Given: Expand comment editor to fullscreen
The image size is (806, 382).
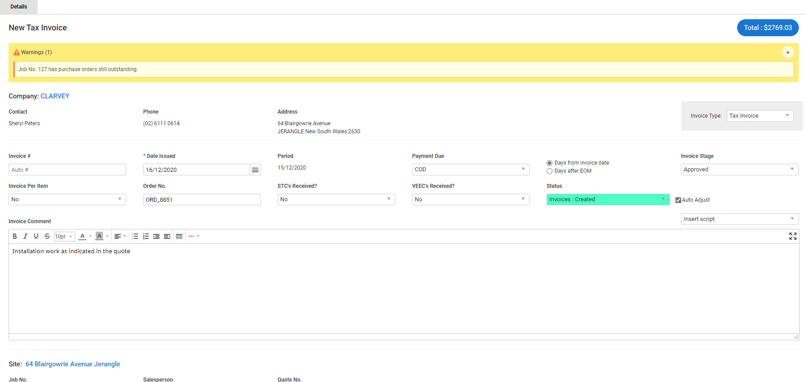Looking at the screenshot, I should pyautogui.click(x=793, y=236).
